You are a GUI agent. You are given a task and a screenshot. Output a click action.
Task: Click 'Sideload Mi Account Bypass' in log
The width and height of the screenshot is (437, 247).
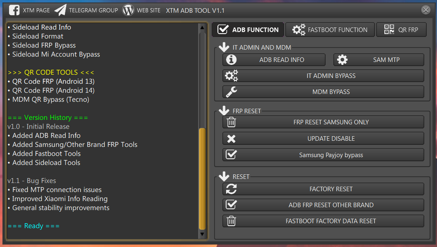click(56, 54)
